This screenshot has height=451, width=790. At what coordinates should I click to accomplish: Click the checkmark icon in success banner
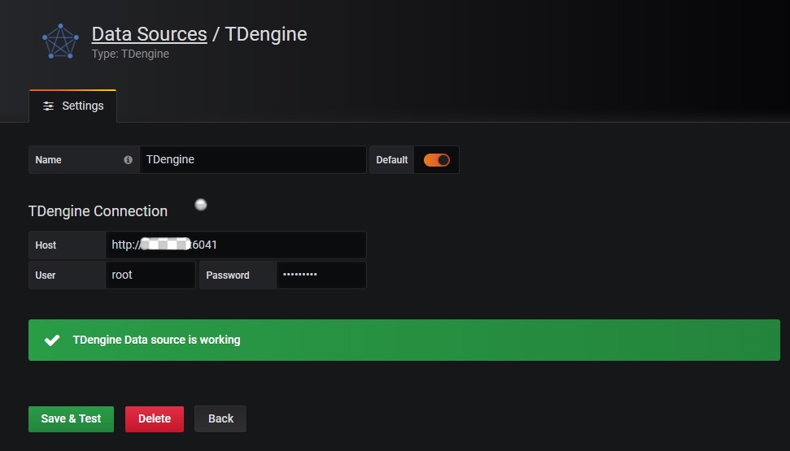click(52, 340)
